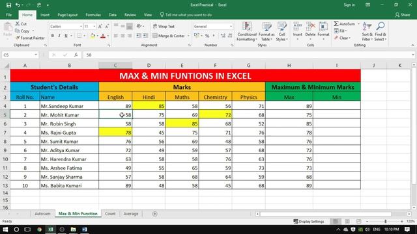Open Conditional Formatting menu
Image resolution: width=417 pixels, height=234 pixels.
coord(247,32)
